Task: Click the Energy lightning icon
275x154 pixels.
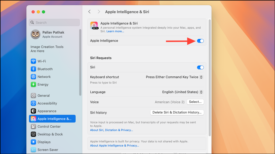Action: [33, 84]
